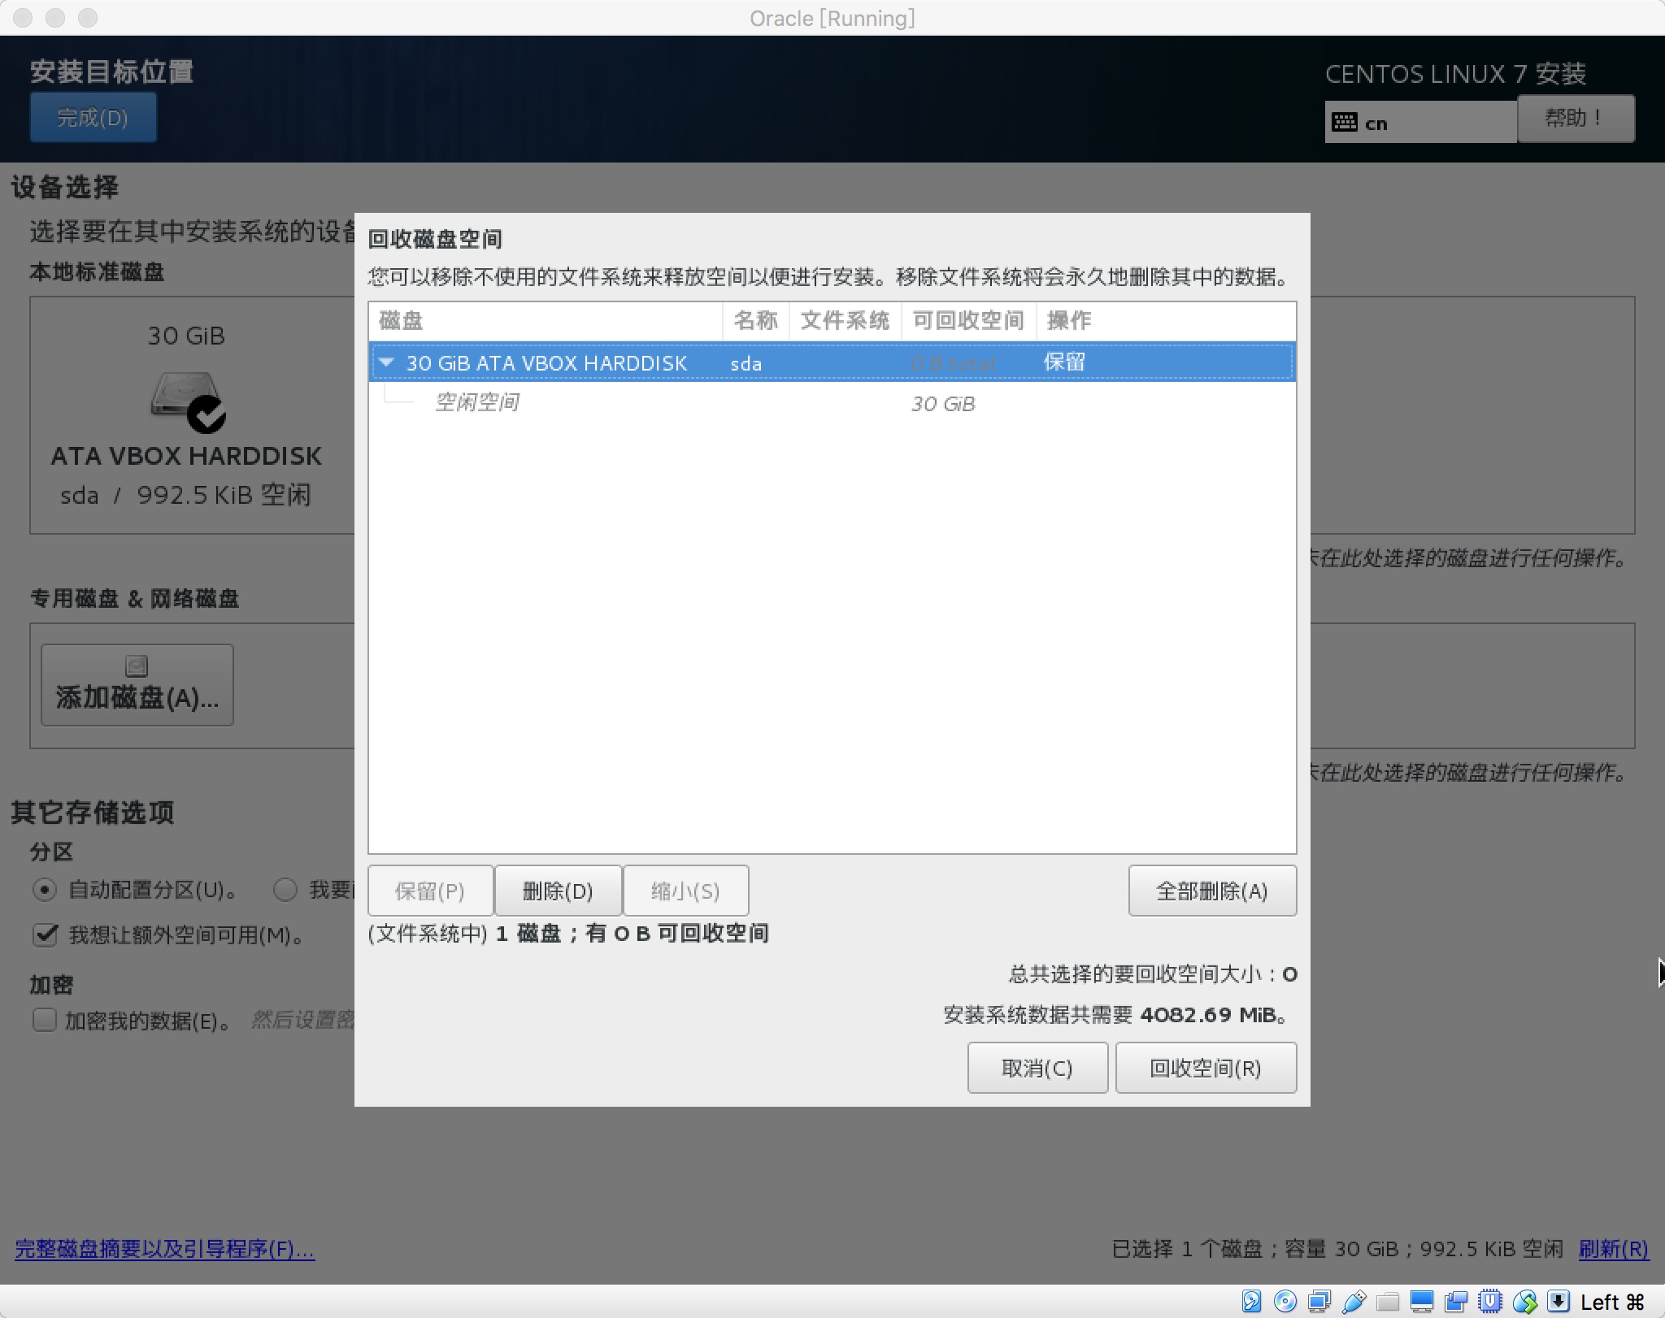Select automatic partitioning radio button
1665x1318 pixels.
coord(45,890)
